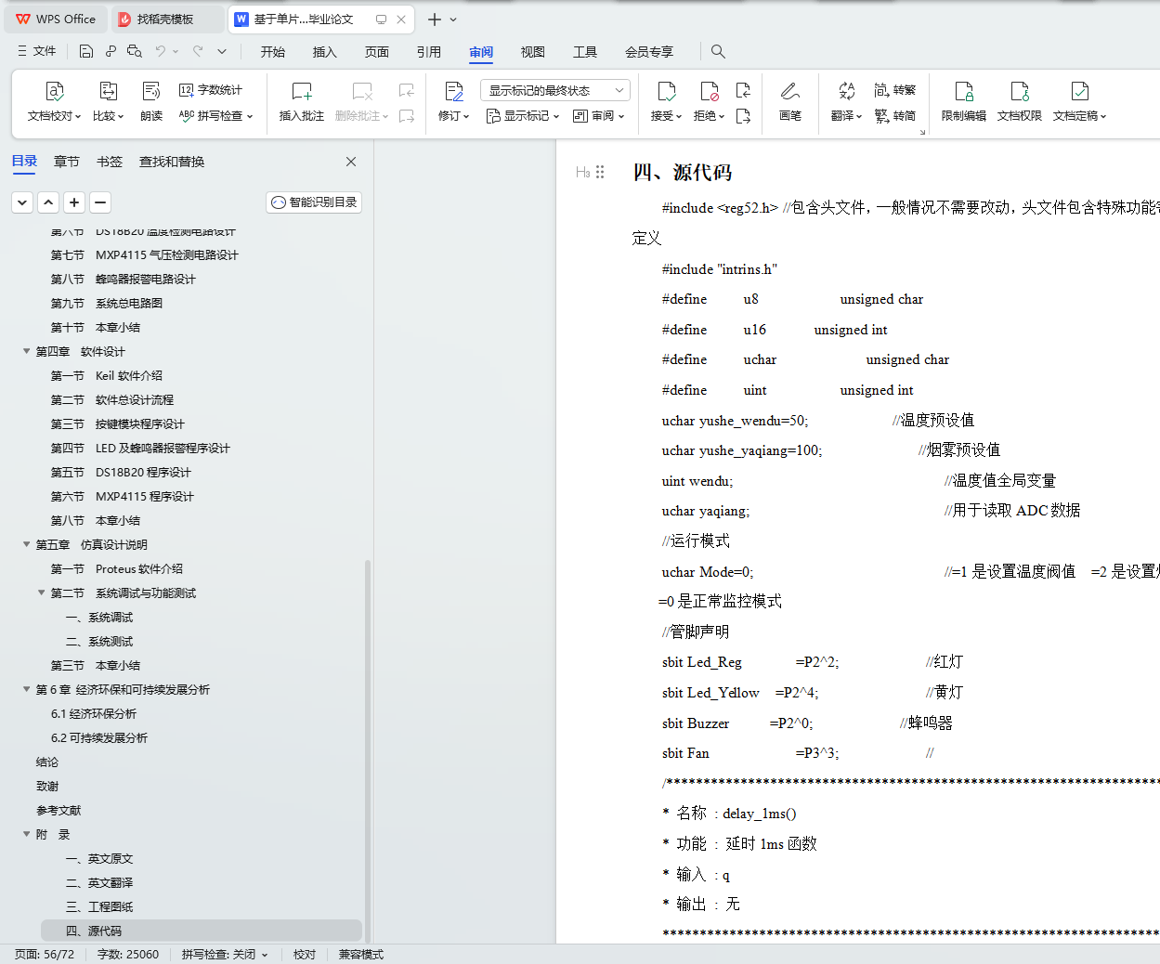Click 文档定稿 finalize document icon
The height and width of the screenshot is (964, 1160).
(x=1079, y=91)
